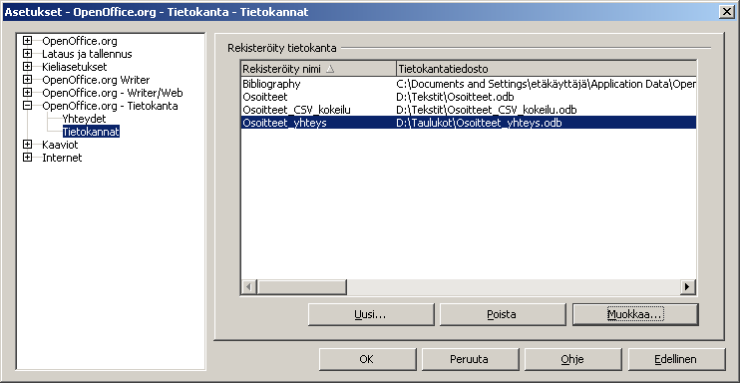Click path D:\Tekstit\Osoitteet_CSV_kokeilu.odb
This screenshot has height=383, width=740.
(x=487, y=110)
